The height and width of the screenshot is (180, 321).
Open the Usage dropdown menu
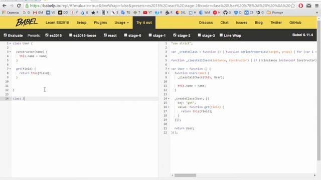(x=121, y=22)
